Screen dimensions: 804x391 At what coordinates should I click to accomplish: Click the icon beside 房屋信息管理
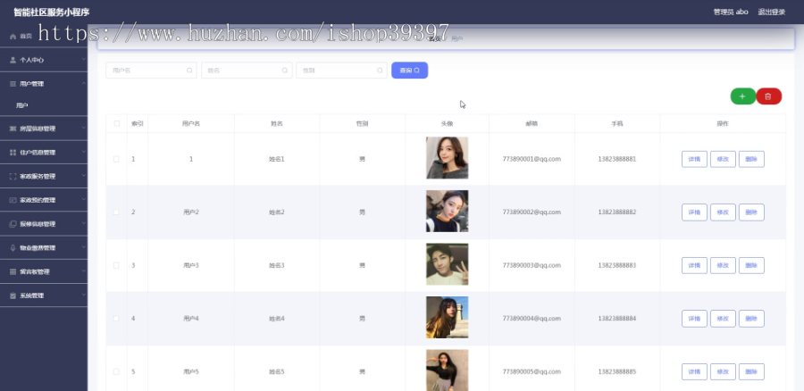tap(13, 129)
